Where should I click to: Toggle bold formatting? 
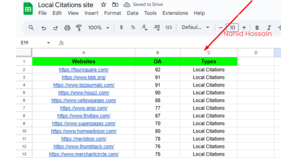click(x=257, y=27)
